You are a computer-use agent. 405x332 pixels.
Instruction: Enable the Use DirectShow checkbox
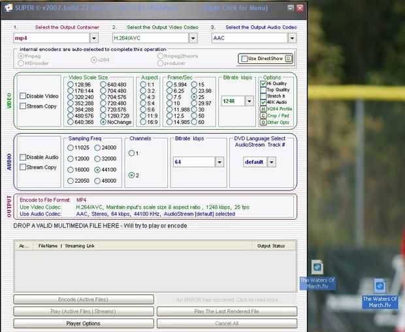(244, 59)
